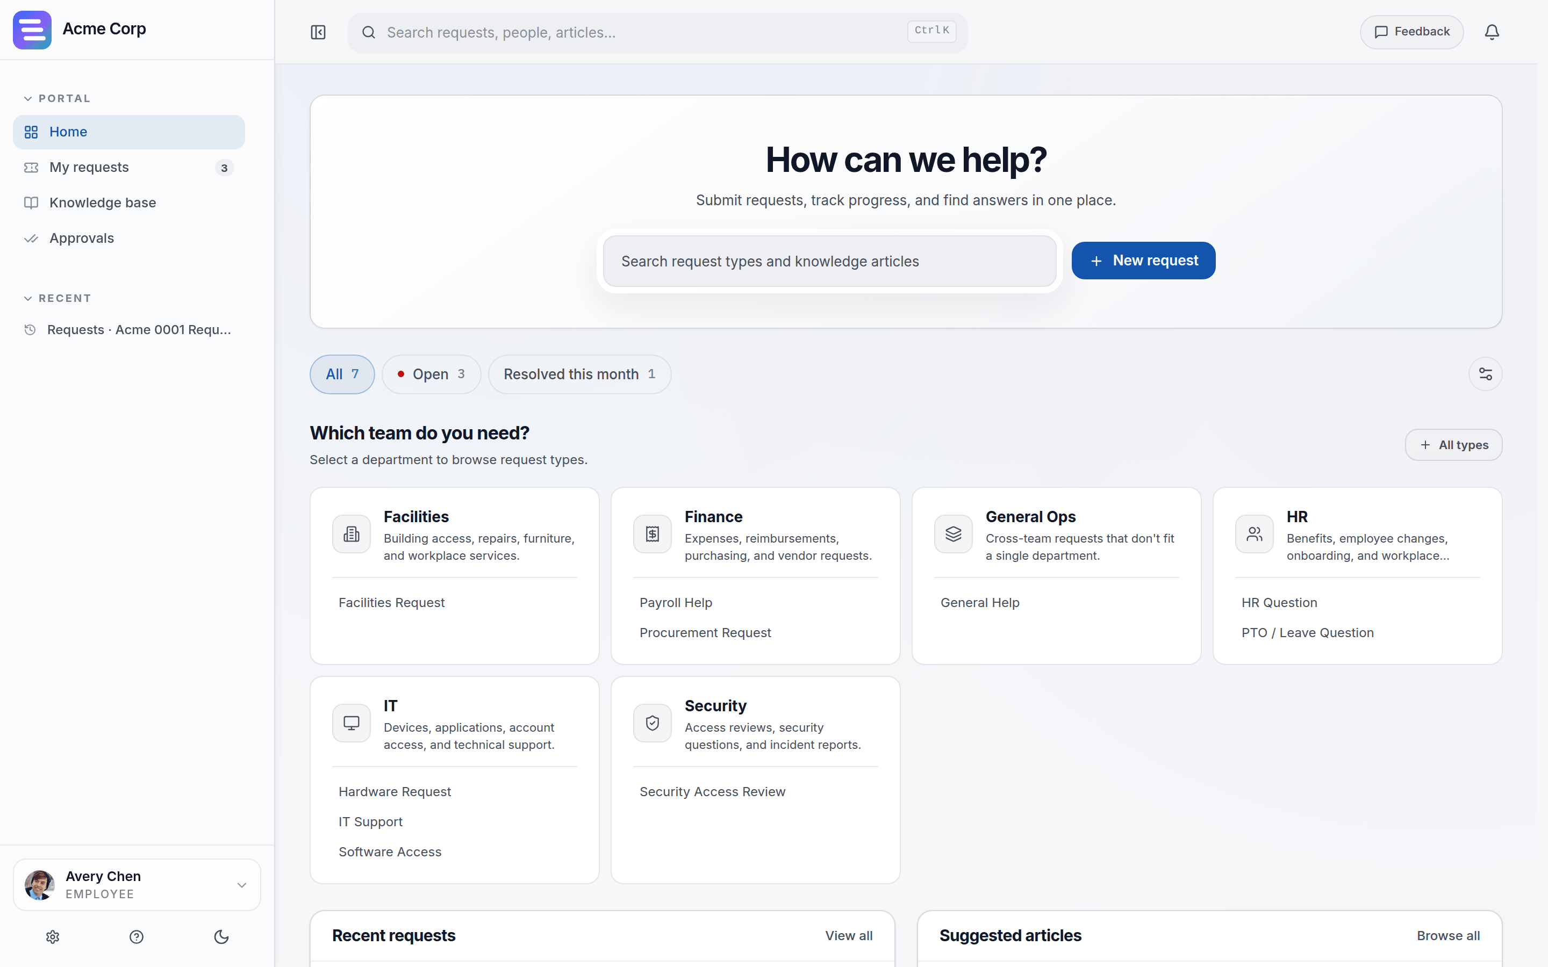The width and height of the screenshot is (1548, 967).
Task: Open the filter settings sliders icon
Action: click(x=1485, y=374)
